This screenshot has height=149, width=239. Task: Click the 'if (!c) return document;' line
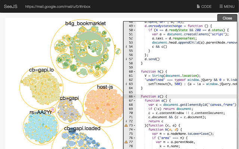[171, 109]
